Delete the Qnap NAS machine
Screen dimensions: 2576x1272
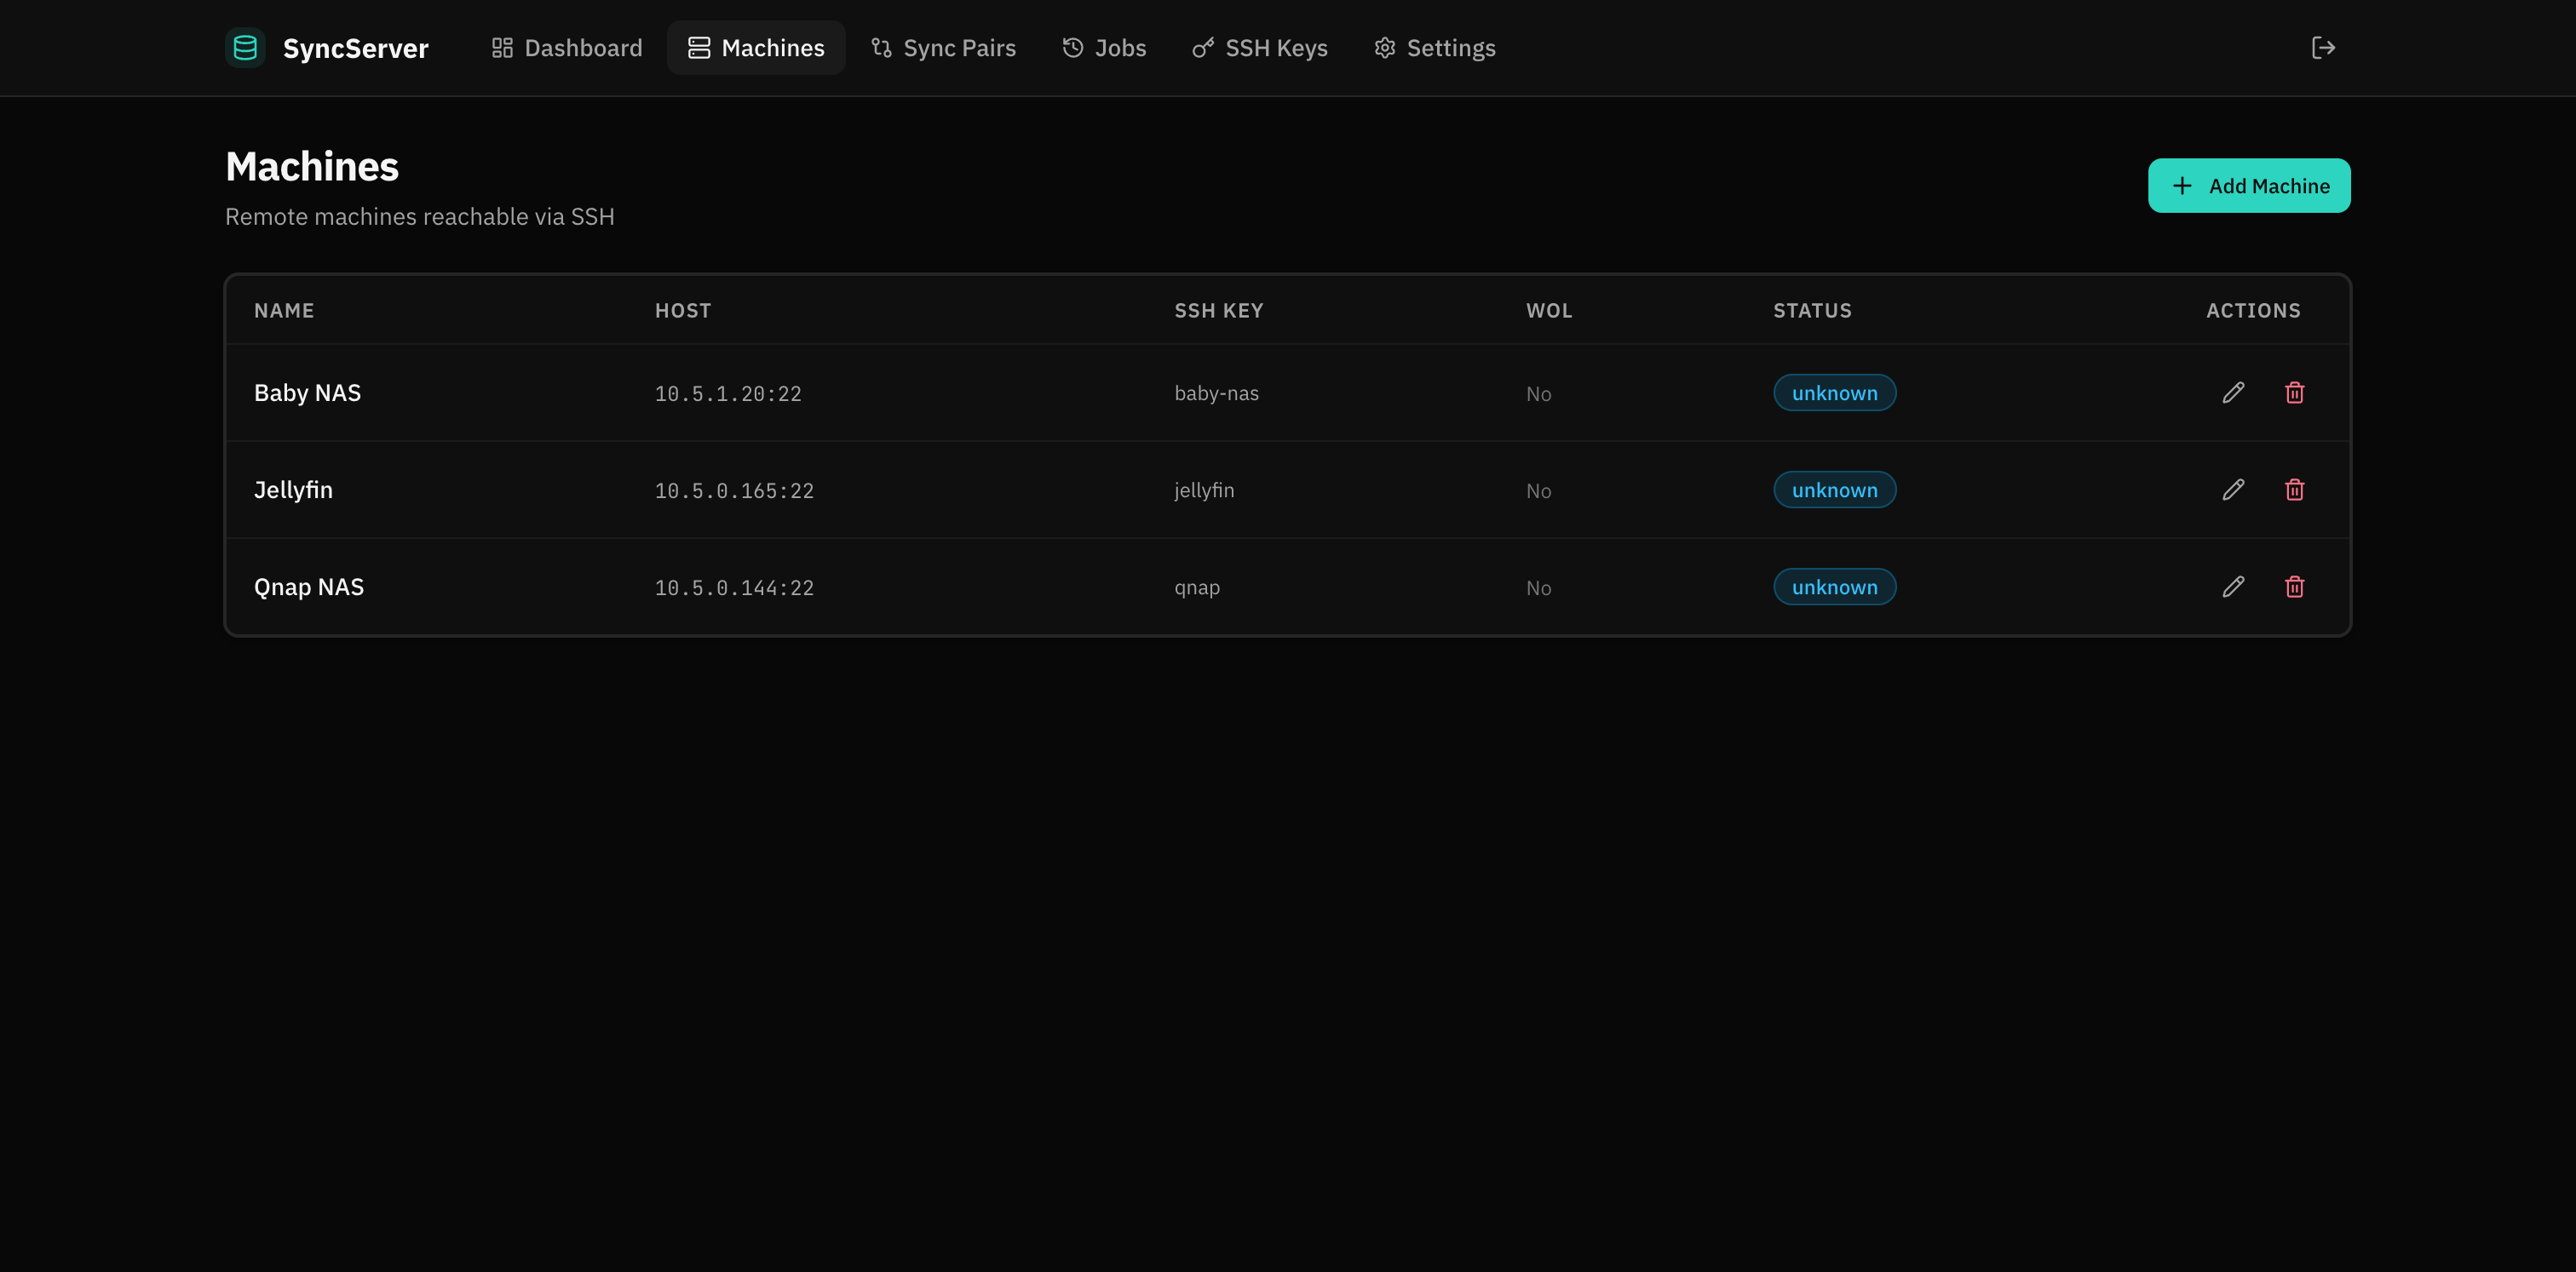coord(2295,587)
